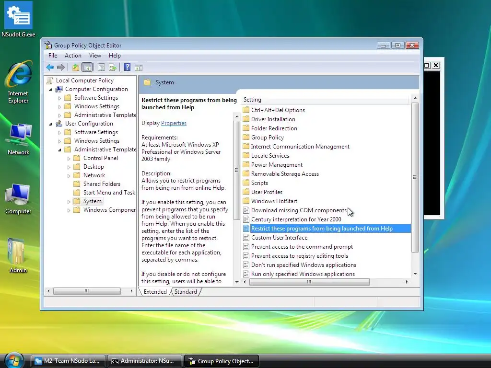The height and width of the screenshot is (368, 491).
Task: Collapse Administrative Templates under User Configuration
Action: coord(59,150)
